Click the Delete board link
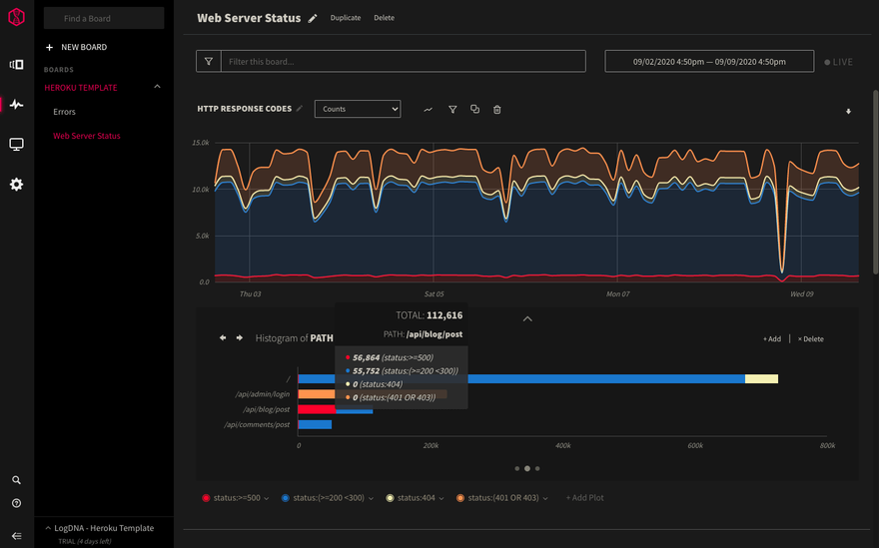This screenshot has height=548, width=879. [384, 18]
